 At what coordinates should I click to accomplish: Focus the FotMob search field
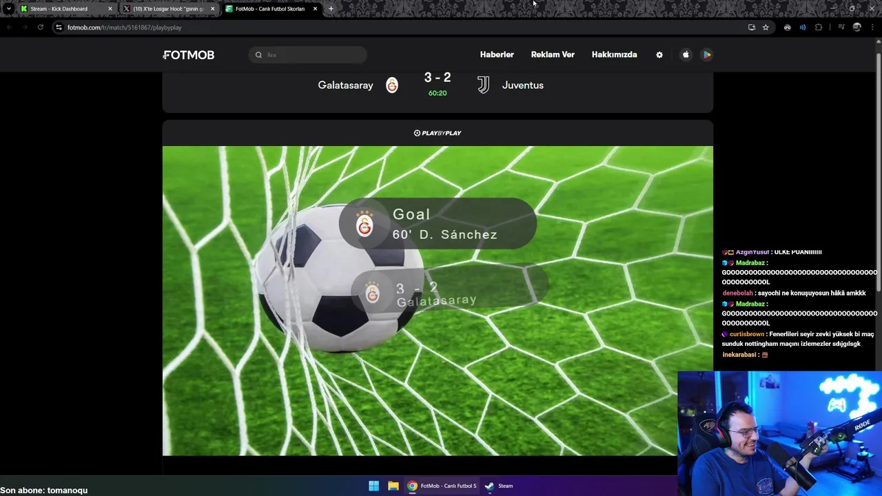[308, 54]
